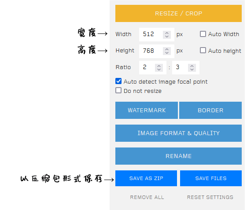Increase Height with the up stepper arrow
The height and width of the screenshot is (210, 247).
pyautogui.click(x=167, y=49)
